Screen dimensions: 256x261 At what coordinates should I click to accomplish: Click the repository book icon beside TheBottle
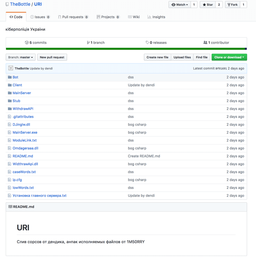point(7,4)
